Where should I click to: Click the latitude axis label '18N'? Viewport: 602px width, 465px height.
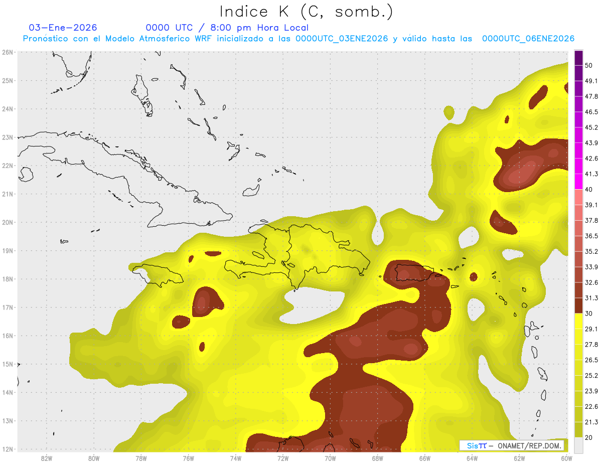(x=8, y=279)
